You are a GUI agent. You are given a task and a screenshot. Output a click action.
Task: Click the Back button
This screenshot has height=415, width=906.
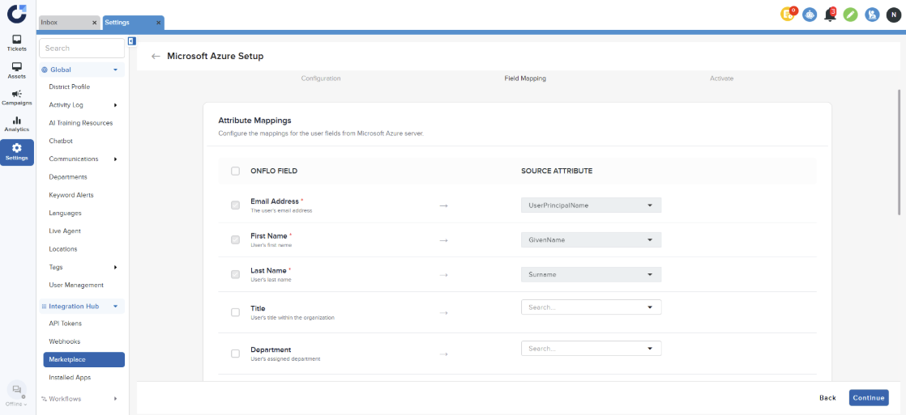827,398
